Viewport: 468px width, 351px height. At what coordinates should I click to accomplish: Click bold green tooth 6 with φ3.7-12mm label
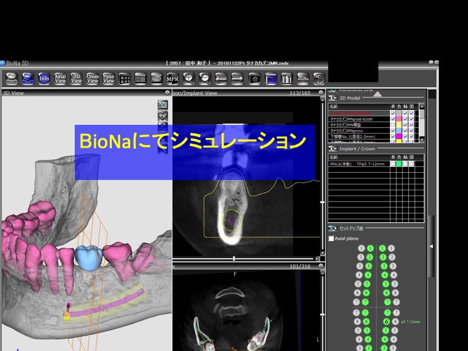[387, 322]
